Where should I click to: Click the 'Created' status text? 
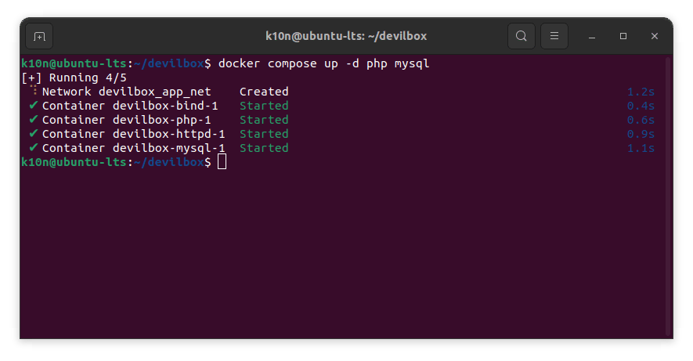(x=264, y=92)
